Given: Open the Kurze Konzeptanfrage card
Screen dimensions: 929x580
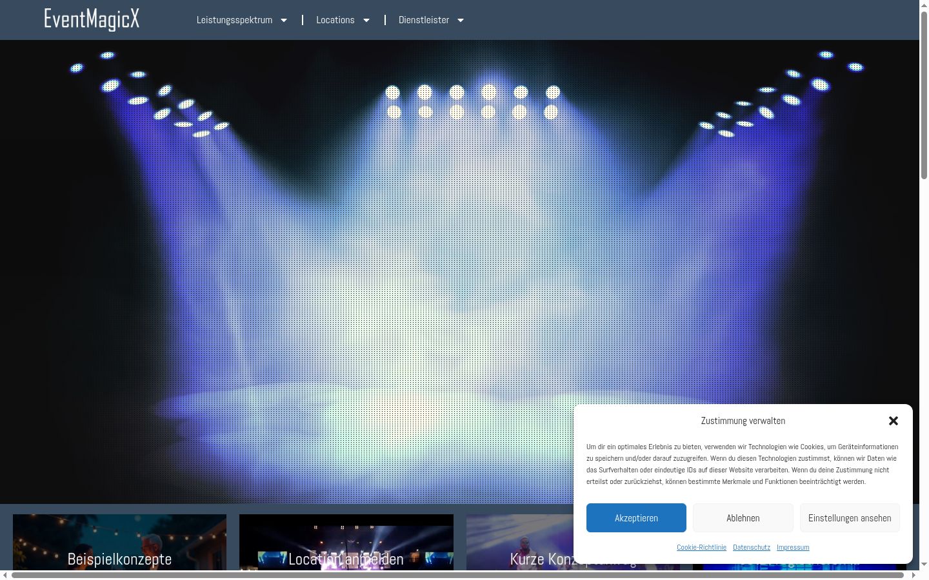Looking at the screenshot, I should (520, 543).
